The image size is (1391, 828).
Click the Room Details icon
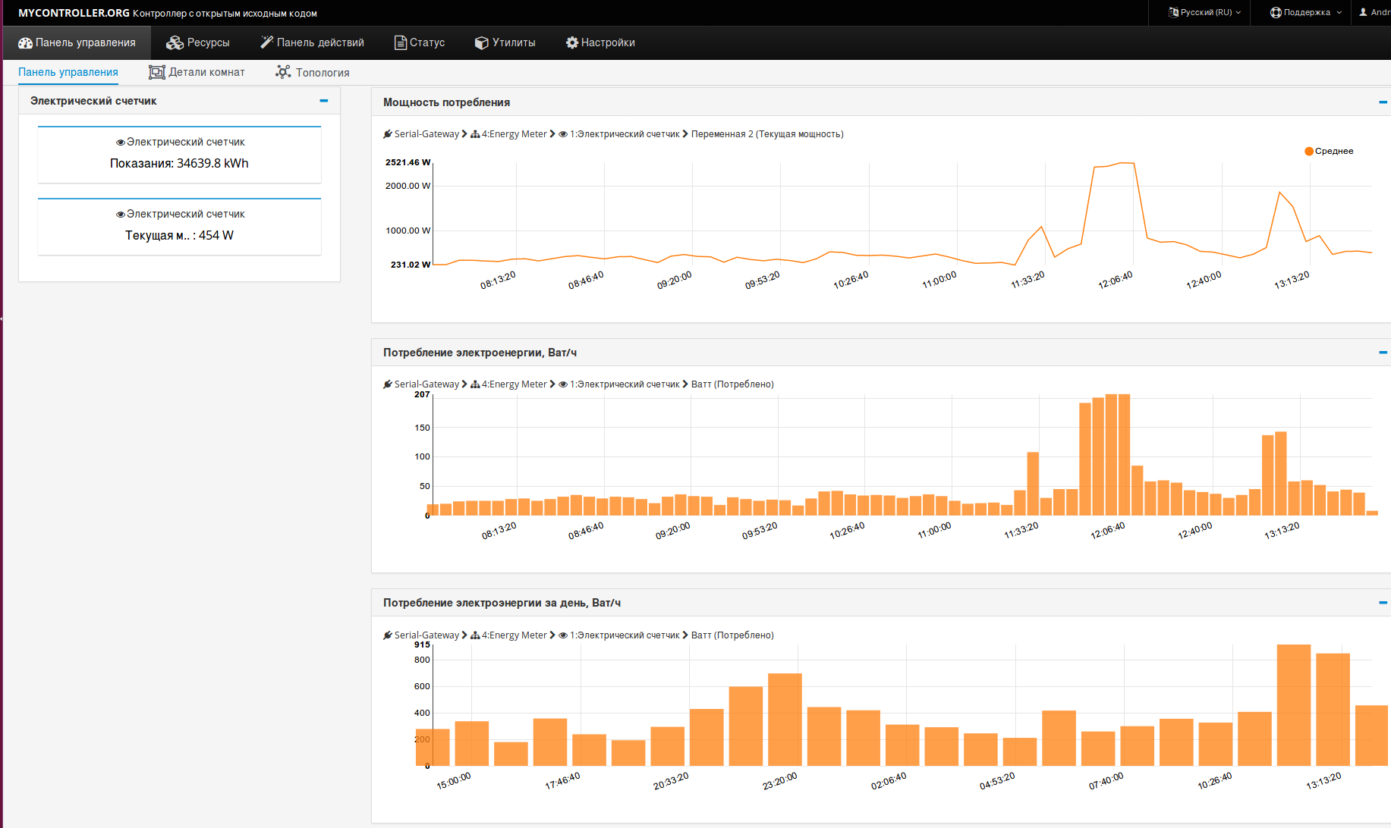click(156, 72)
